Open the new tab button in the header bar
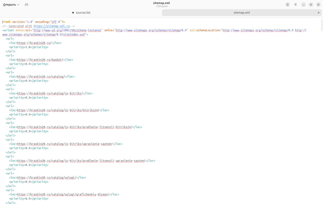Screen dimensions: 323x204 point(26,5)
